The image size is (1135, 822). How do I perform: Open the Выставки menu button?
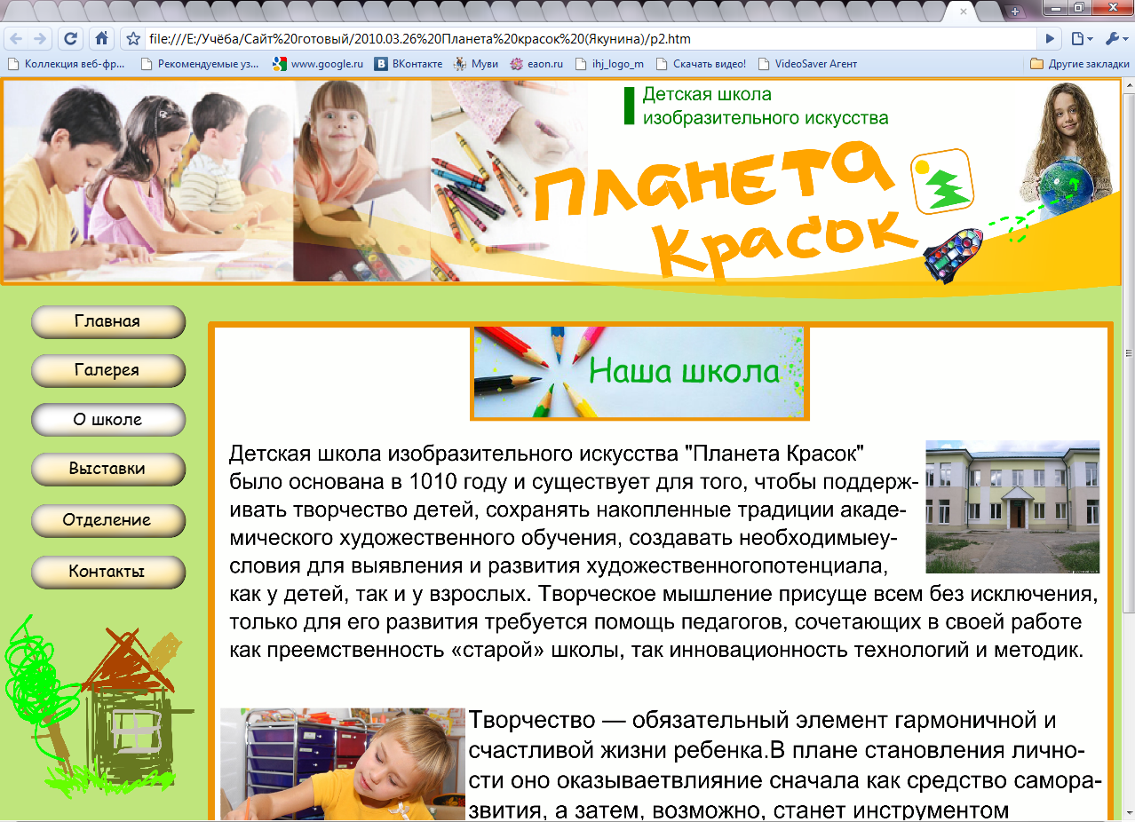coord(107,469)
